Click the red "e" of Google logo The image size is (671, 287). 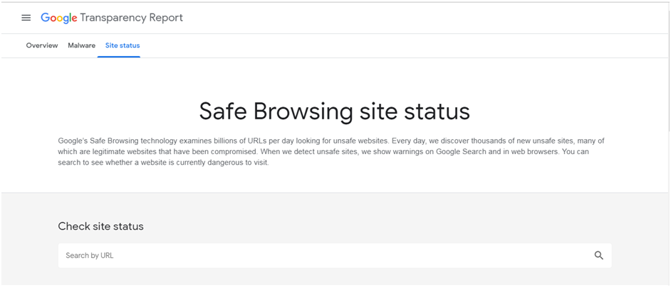pyautogui.click(x=75, y=18)
